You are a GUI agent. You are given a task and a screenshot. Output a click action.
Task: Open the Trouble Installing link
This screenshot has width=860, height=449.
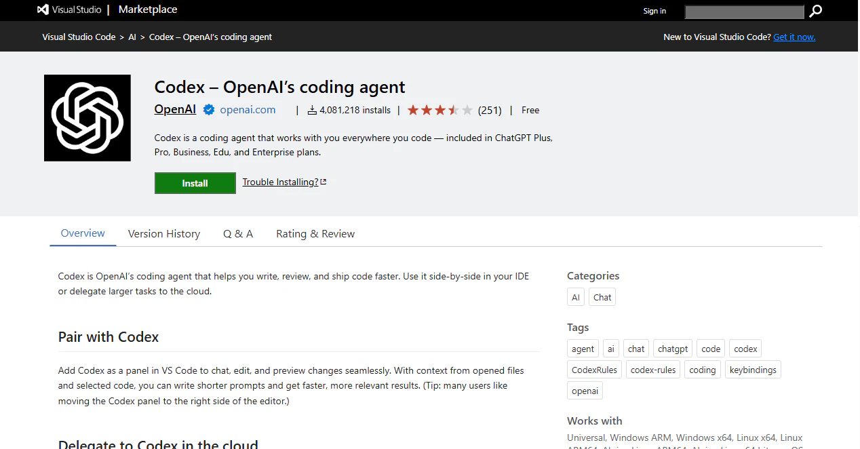280,182
